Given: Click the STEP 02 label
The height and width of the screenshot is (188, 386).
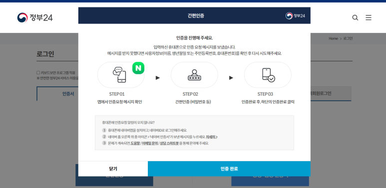Looking at the screenshot, I should click(190, 94).
